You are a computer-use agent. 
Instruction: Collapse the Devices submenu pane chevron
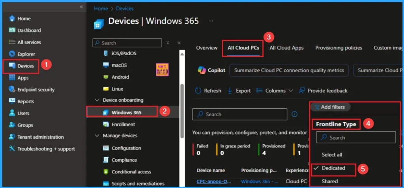179,43
